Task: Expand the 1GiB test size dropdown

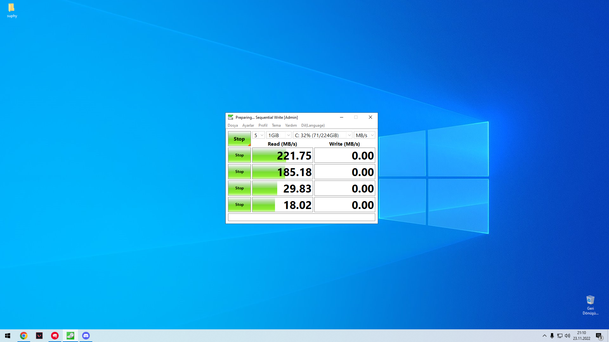Action: pos(278,135)
